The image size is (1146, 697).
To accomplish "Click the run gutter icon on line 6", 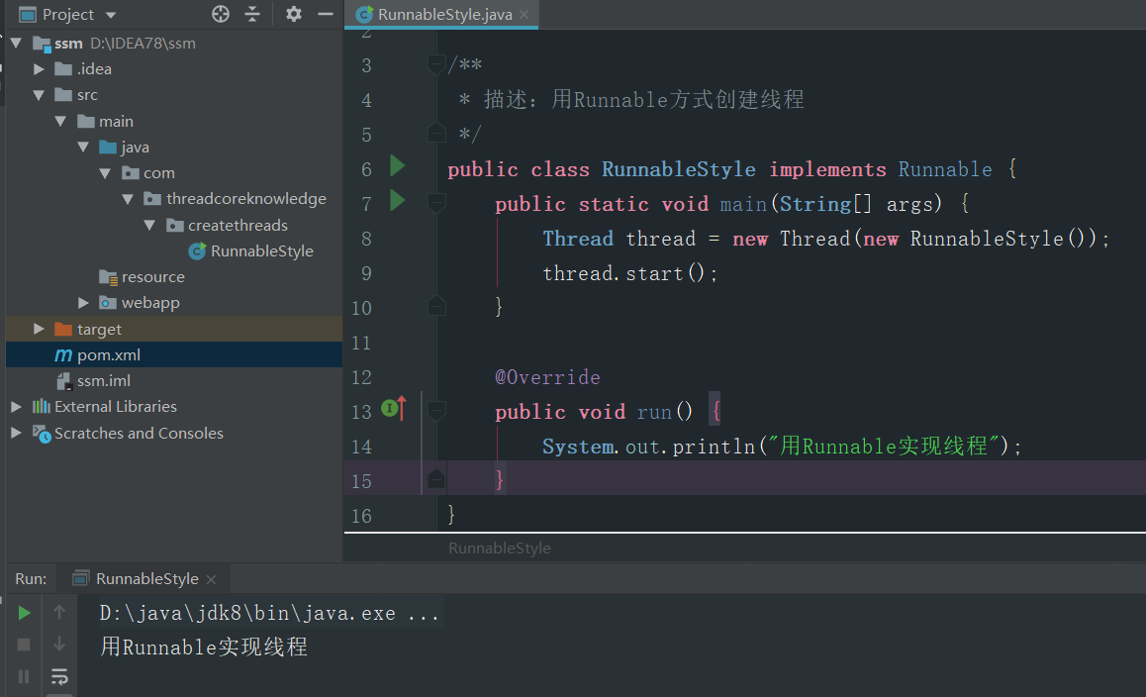I will (397, 166).
